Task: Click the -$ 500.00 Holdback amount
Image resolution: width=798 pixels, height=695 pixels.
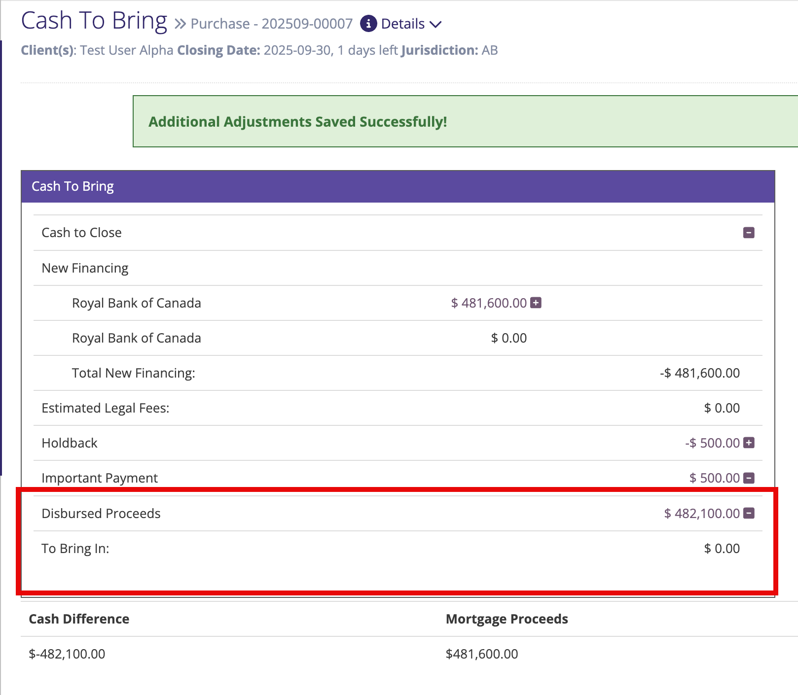Action: [x=712, y=443]
